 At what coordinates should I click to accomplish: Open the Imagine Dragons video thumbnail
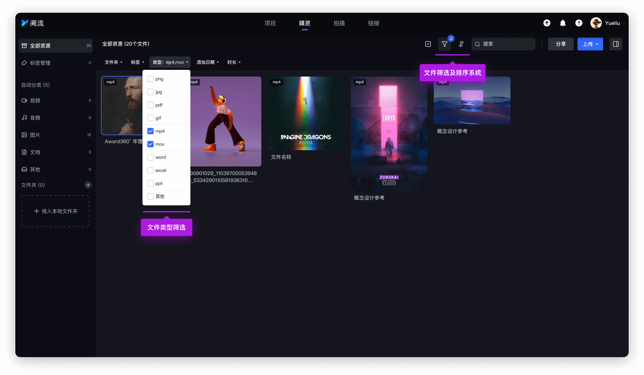click(x=306, y=113)
